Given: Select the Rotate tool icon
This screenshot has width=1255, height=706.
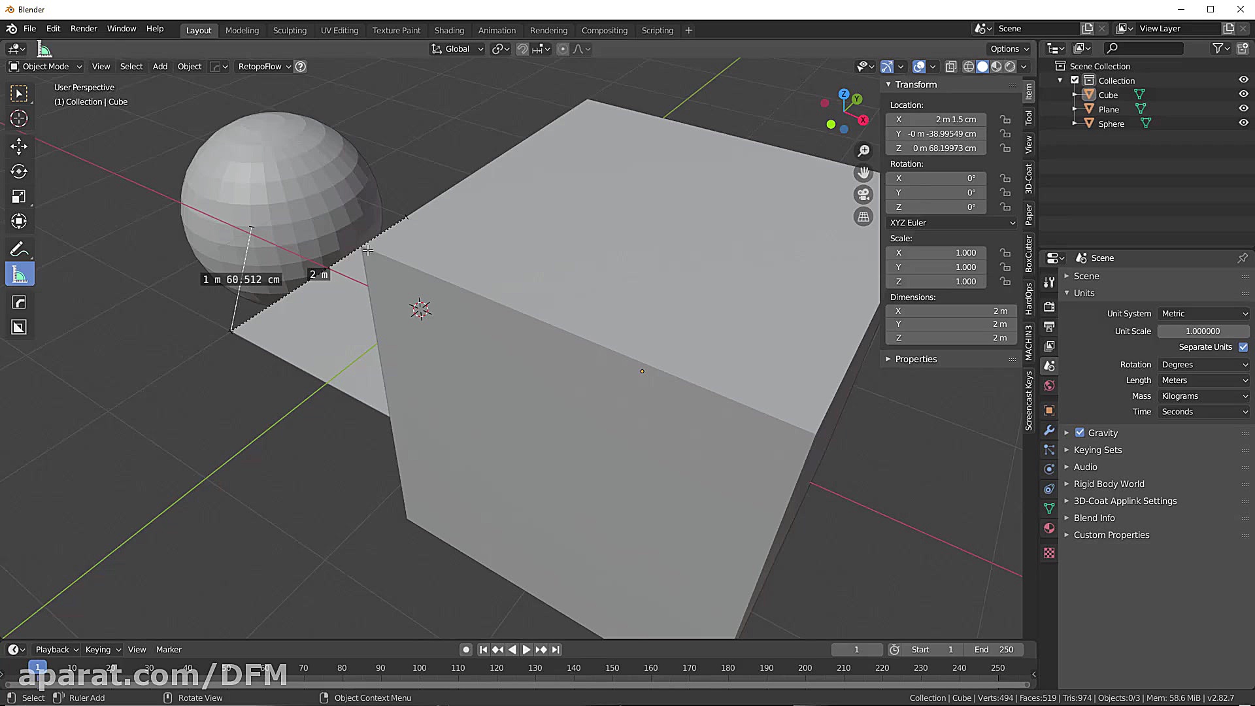Looking at the screenshot, I should [19, 171].
